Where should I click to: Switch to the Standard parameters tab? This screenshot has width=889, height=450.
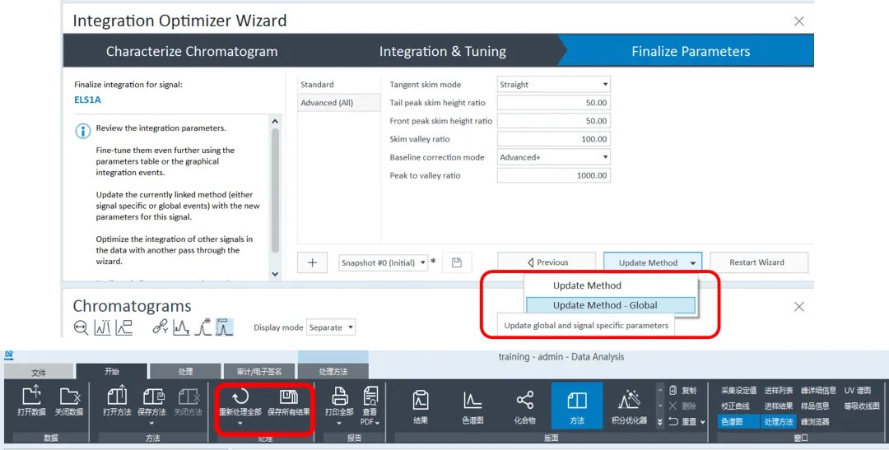(318, 85)
